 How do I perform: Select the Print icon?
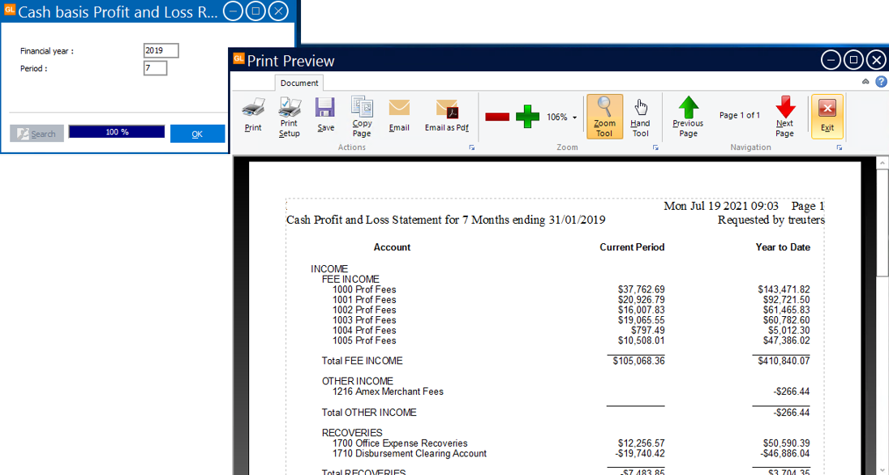252,116
